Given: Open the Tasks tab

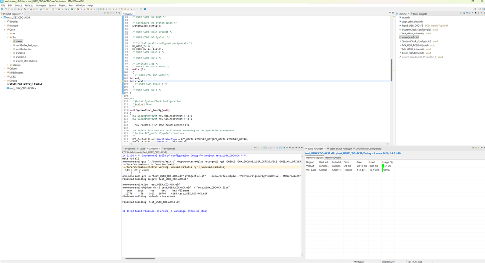Looking at the screenshot, I should 141,148.
